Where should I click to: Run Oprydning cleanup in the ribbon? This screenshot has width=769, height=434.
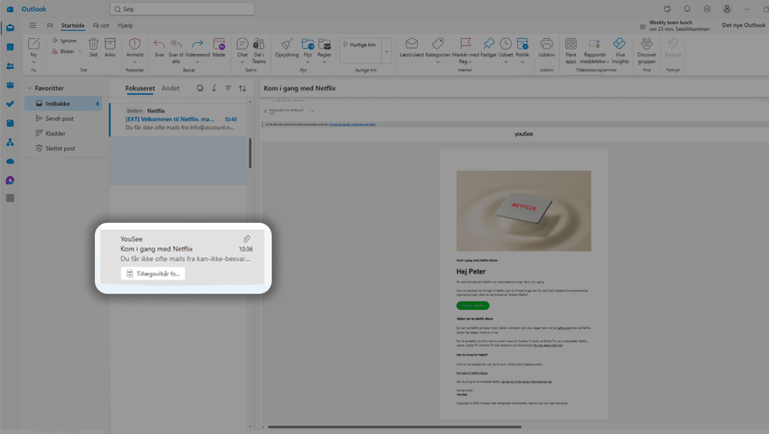pyautogui.click(x=287, y=47)
